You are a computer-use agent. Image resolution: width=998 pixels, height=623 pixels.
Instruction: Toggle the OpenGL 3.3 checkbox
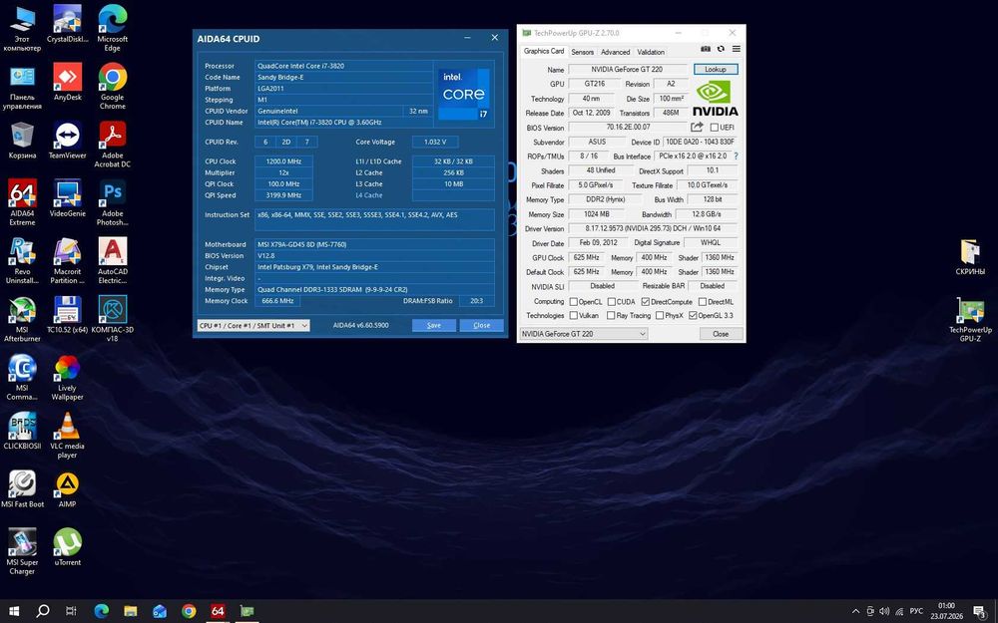tap(693, 315)
